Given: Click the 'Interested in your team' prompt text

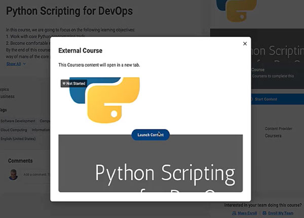Looking at the screenshot, I should [x=262, y=205].
